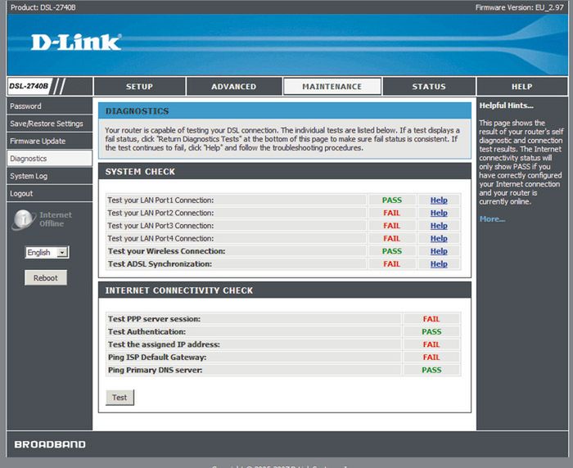Click Logout in the sidebar

49,194
